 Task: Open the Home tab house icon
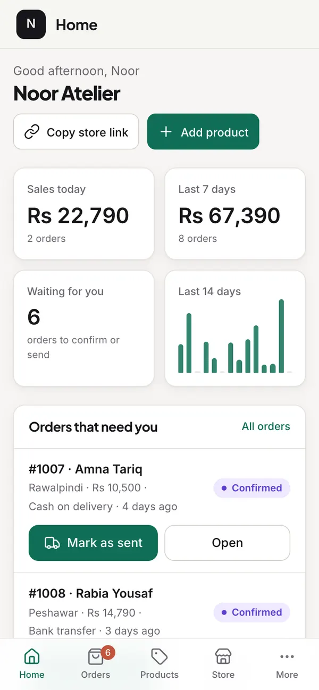[x=32, y=657]
